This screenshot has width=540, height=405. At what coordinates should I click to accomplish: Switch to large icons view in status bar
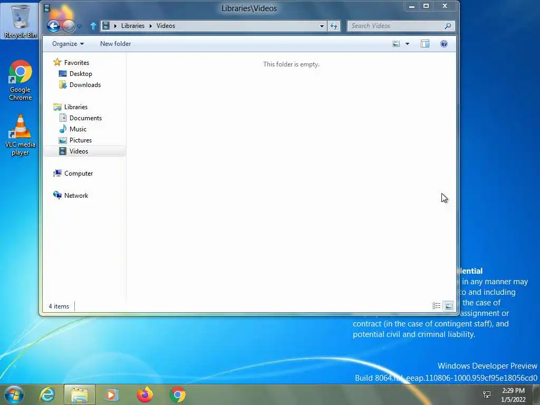(448, 306)
